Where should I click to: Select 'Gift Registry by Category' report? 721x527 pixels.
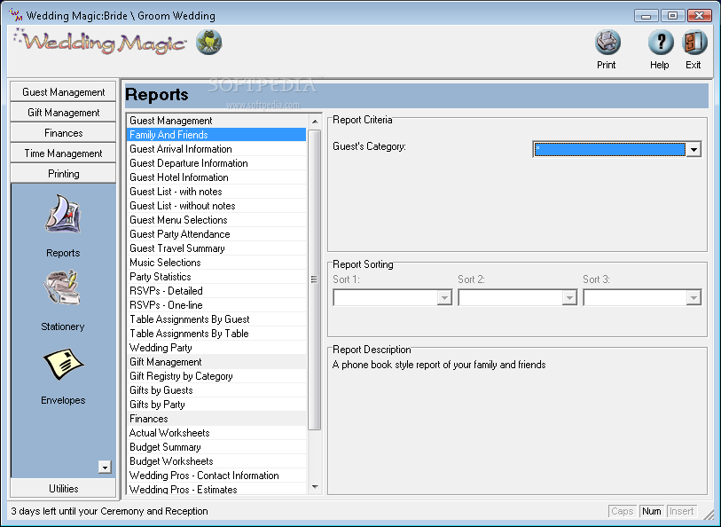(x=216, y=376)
